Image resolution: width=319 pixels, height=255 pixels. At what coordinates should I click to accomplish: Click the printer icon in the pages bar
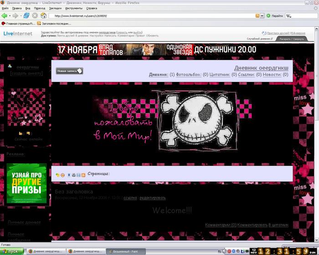click(x=74, y=175)
